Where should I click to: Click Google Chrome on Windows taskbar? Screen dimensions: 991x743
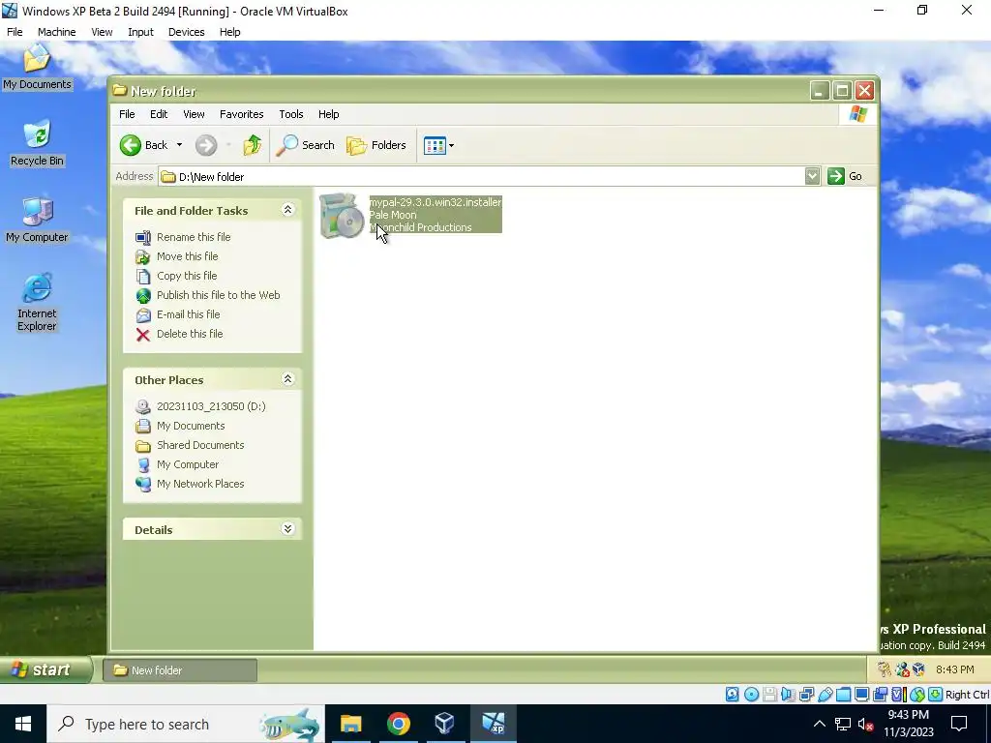398,724
